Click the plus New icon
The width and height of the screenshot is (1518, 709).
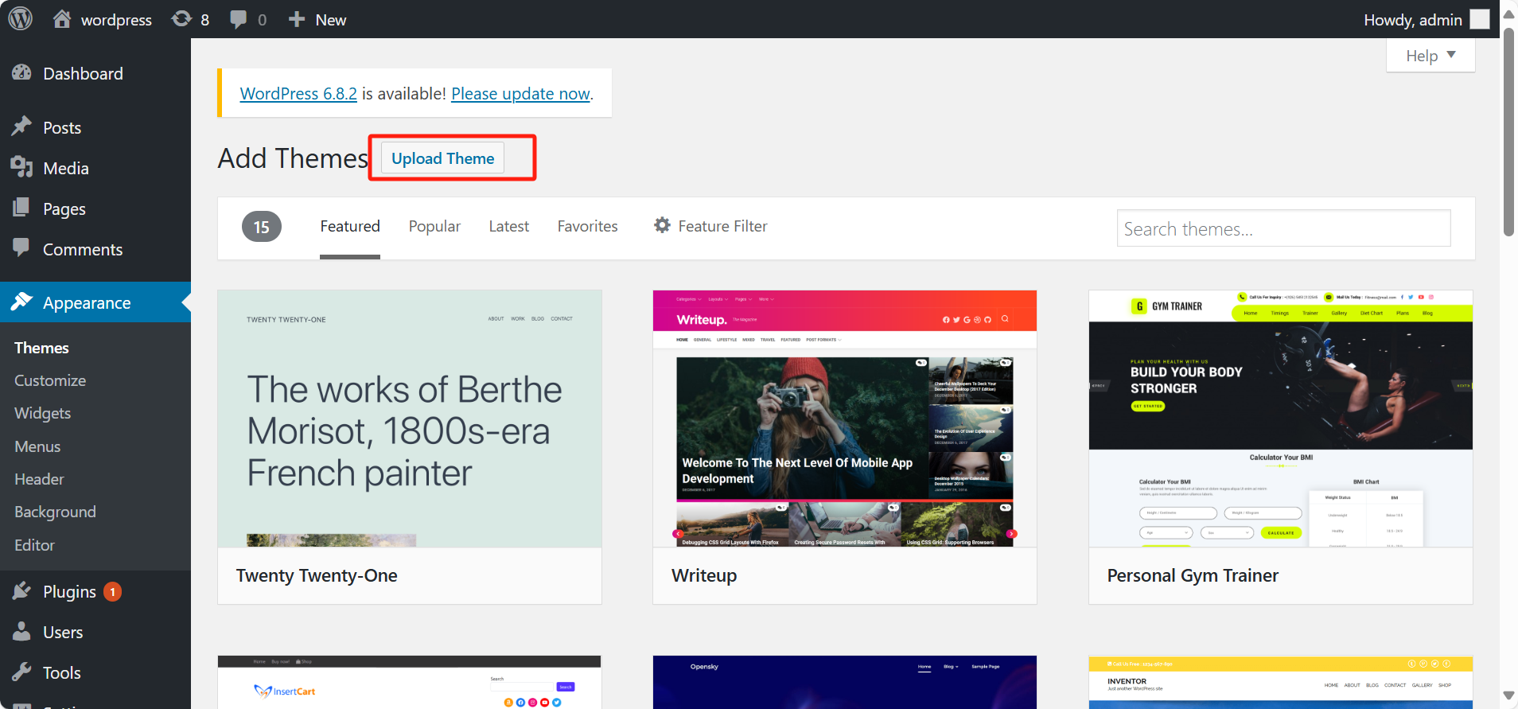coord(297,19)
